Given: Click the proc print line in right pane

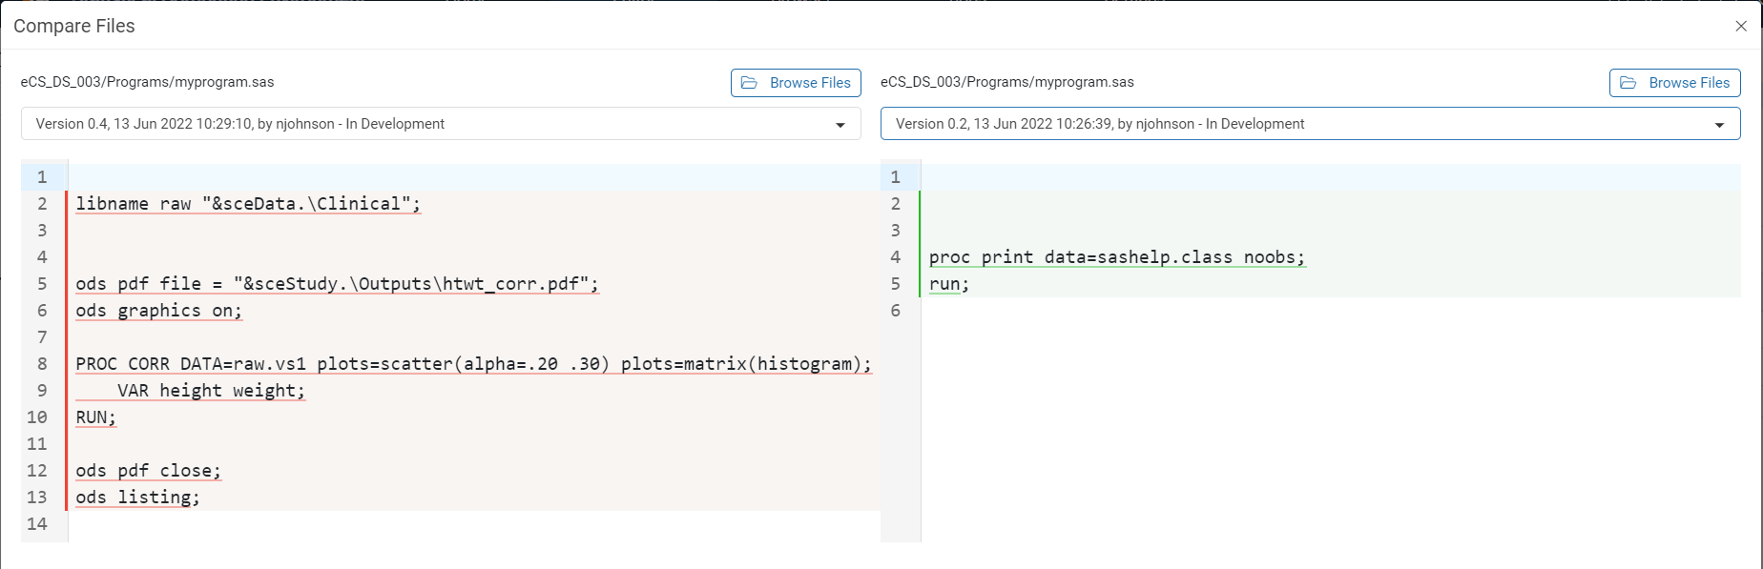Looking at the screenshot, I should click(x=1116, y=257).
